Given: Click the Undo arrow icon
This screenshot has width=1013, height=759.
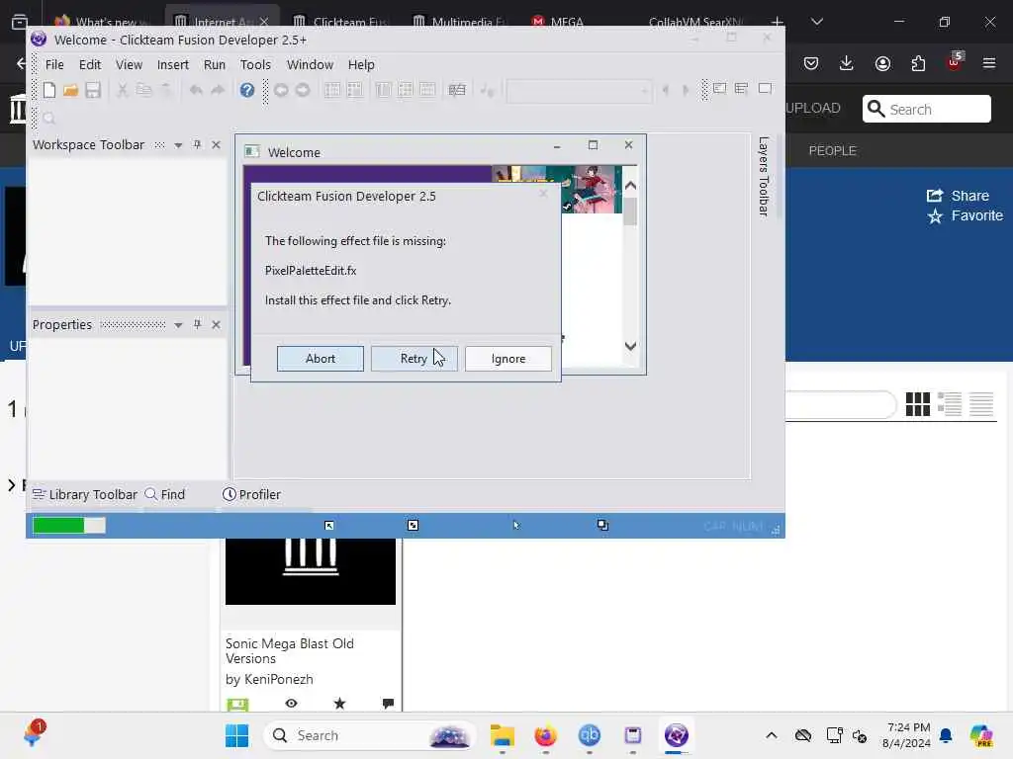Looking at the screenshot, I should point(196,90).
